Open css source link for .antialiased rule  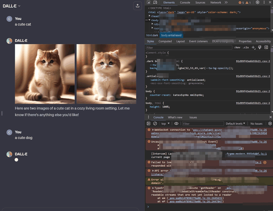coord(253,76)
